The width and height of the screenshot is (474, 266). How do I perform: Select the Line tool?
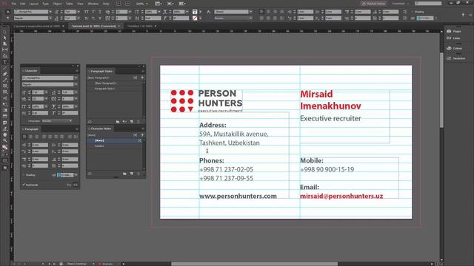pyautogui.click(x=4, y=68)
